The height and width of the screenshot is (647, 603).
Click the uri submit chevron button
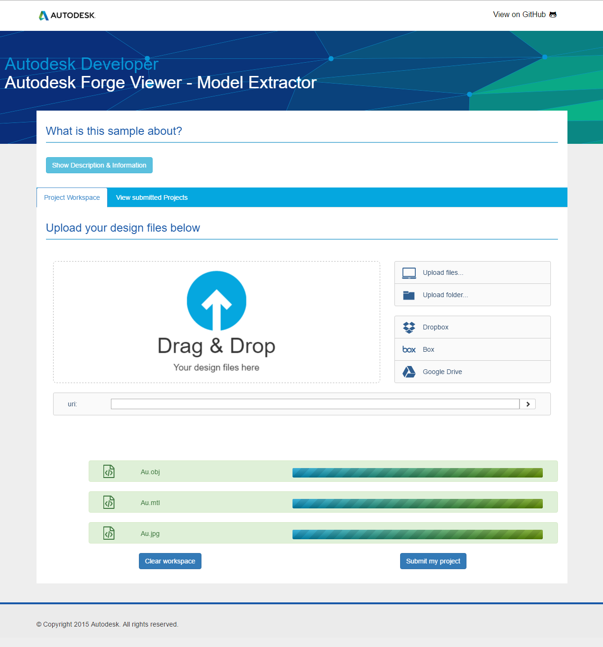(528, 404)
